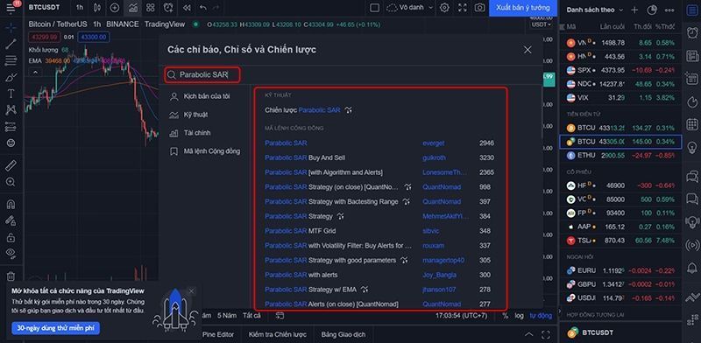Screen dimensions: 701x343
Task: Hide all drawings with eye icon
Action: 11,253
